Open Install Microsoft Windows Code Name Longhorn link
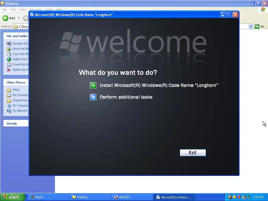The height and width of the screenshot is (201, 268). click(x=159, y=85)
